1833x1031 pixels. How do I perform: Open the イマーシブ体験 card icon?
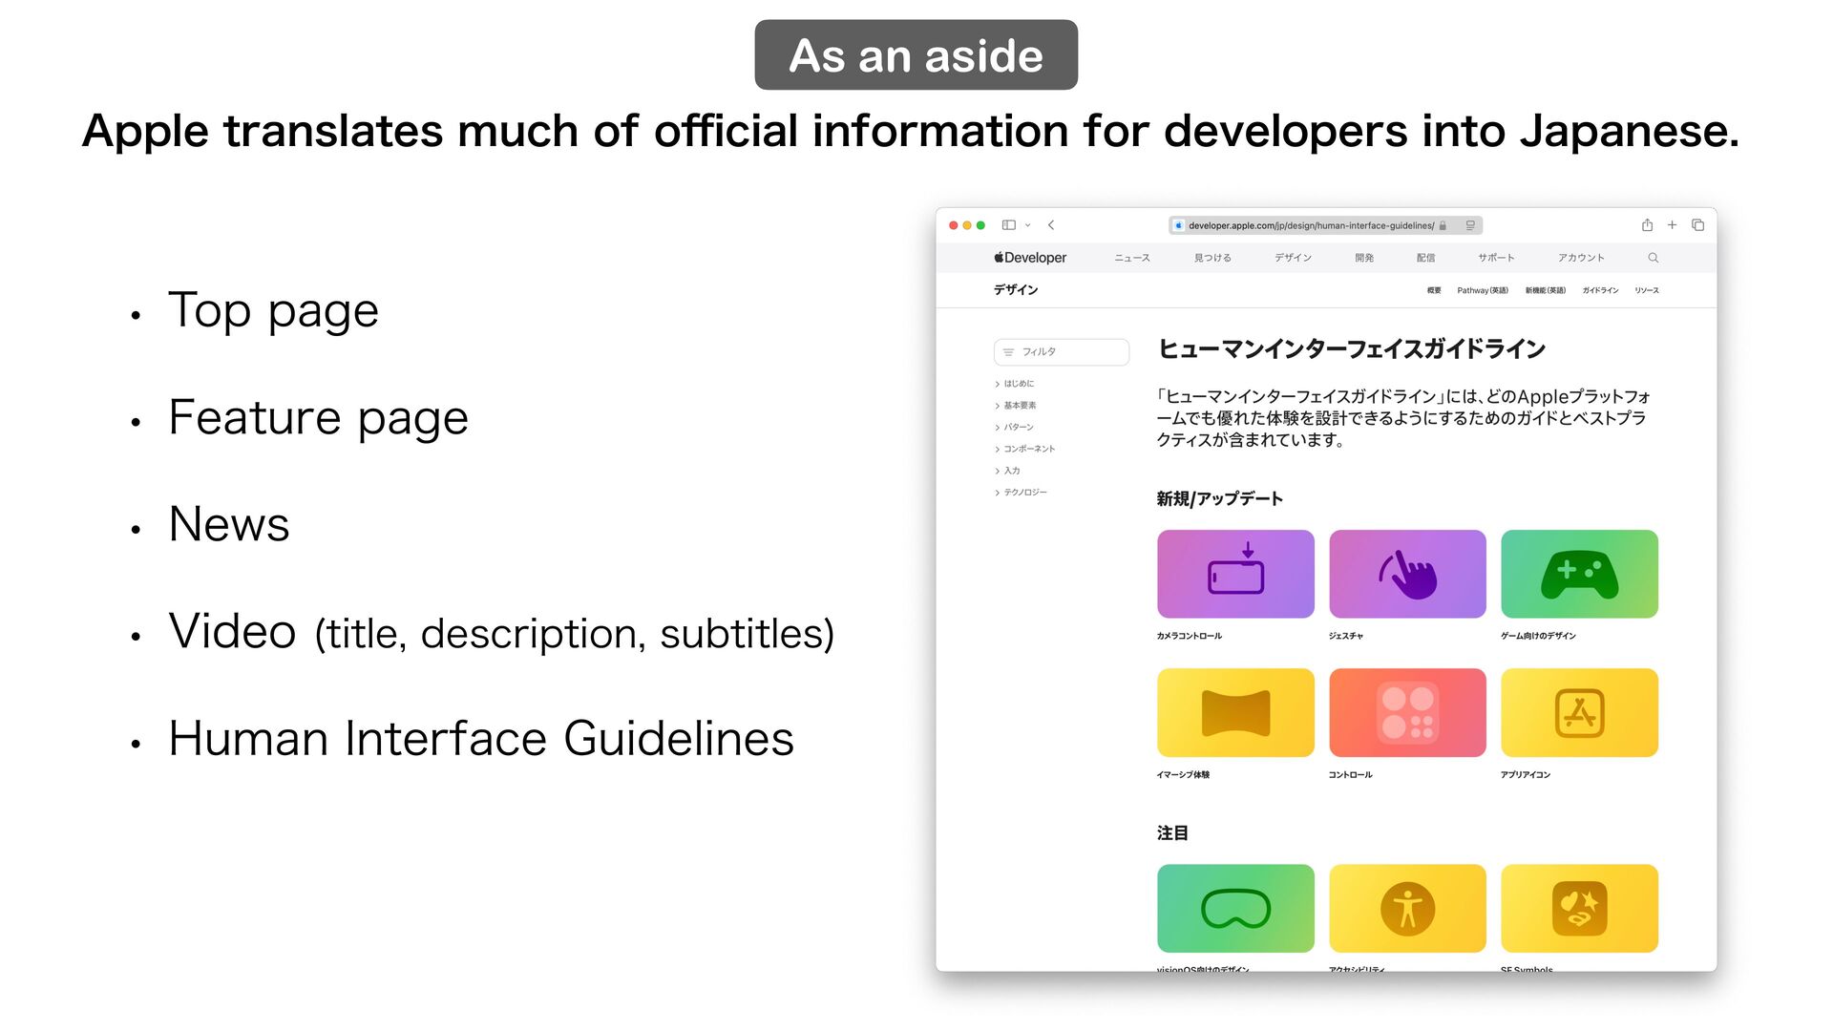tap(1235, 713)
